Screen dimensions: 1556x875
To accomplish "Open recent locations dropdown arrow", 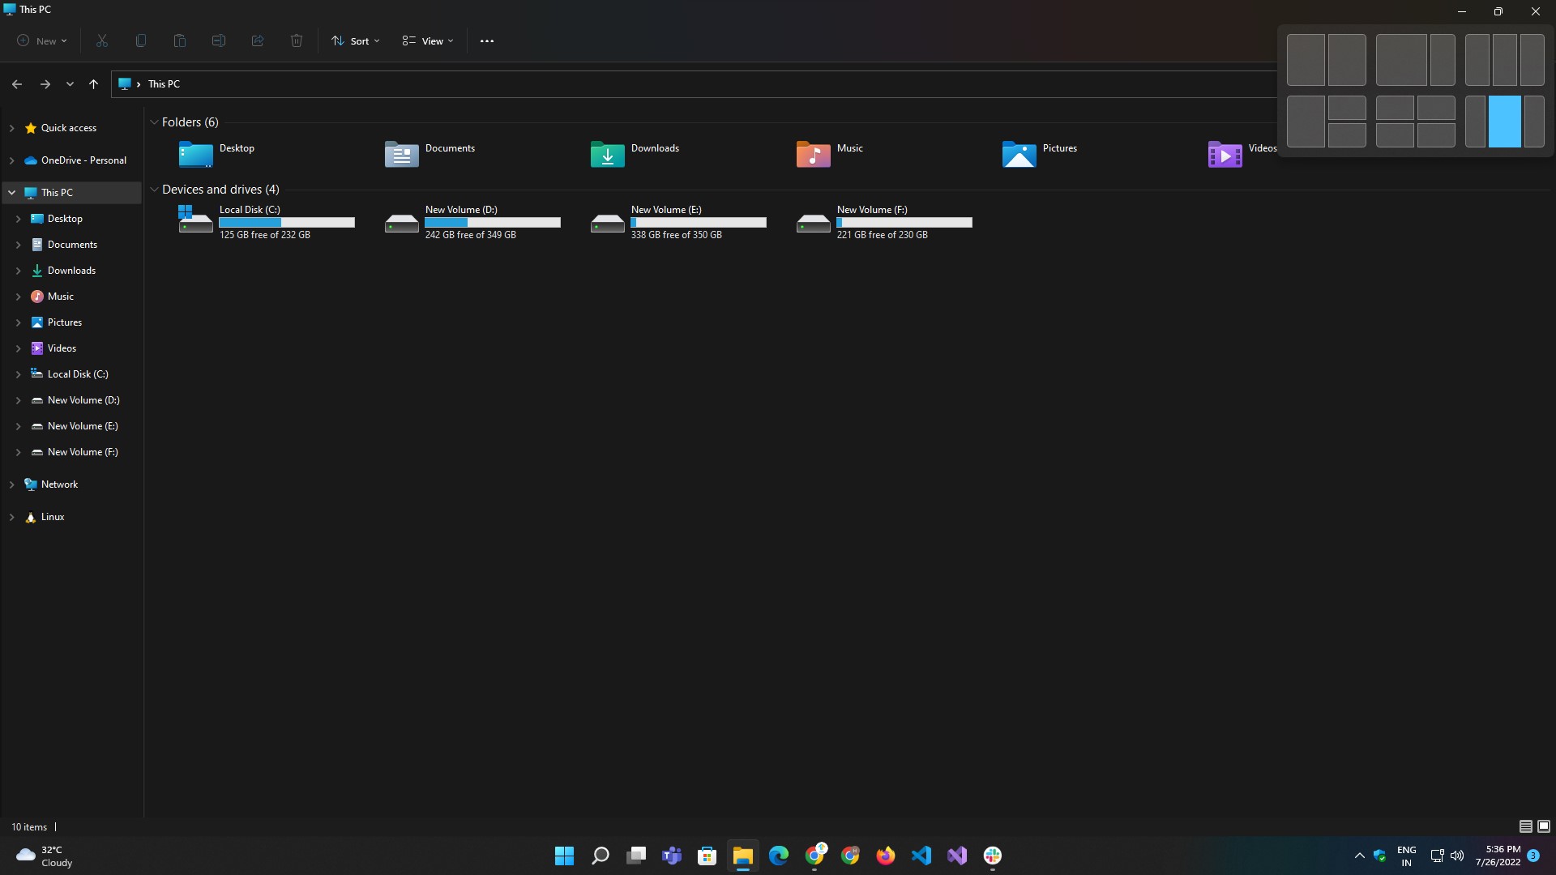I will pyautogui.click(x=70, y=84).
